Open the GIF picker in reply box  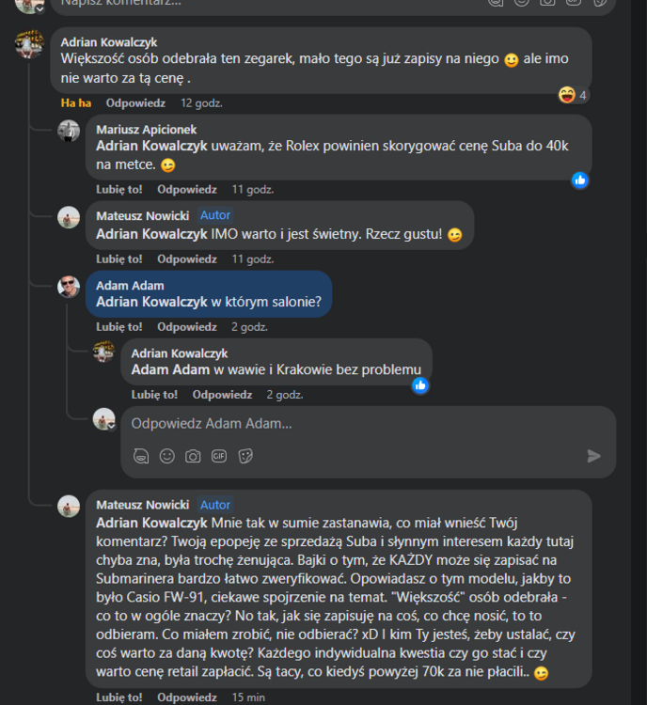point(219,456)
